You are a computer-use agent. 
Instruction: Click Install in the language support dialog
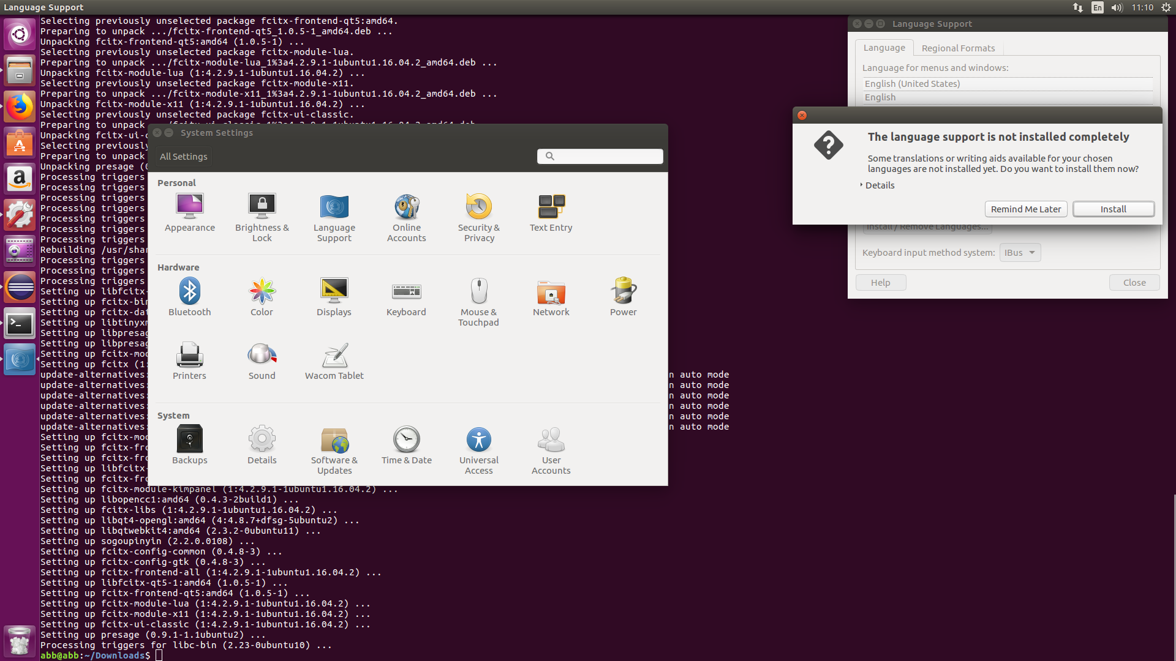[x=1113, y=209]
